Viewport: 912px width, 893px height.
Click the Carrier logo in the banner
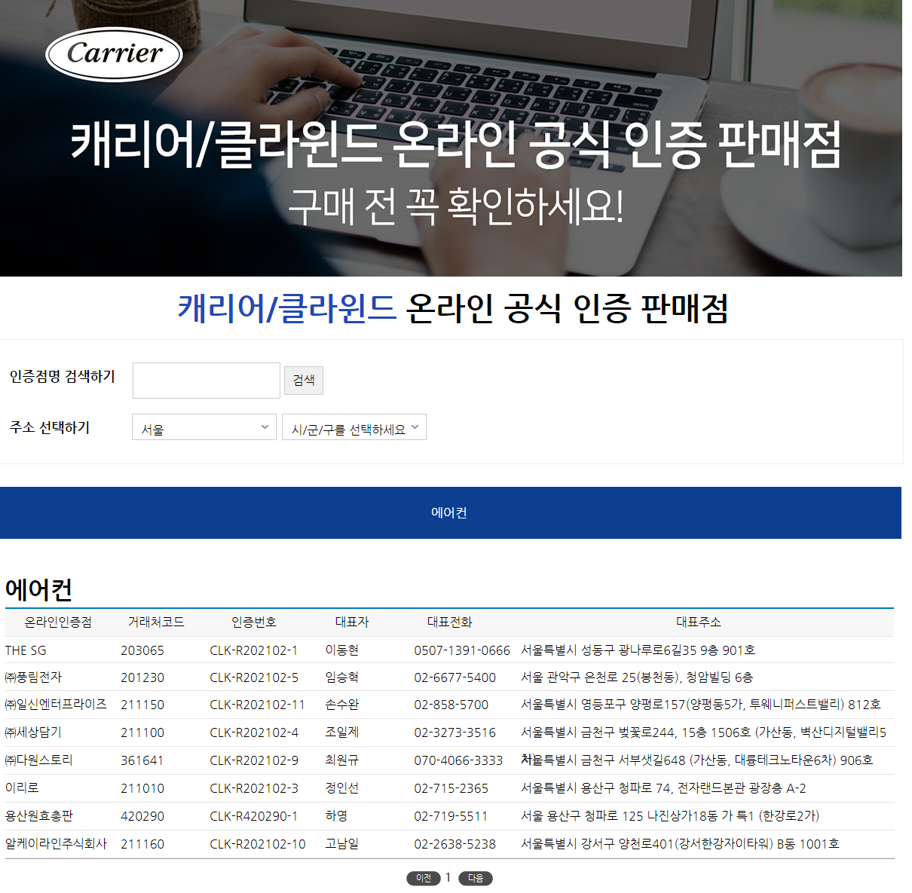tap(114, 54)
